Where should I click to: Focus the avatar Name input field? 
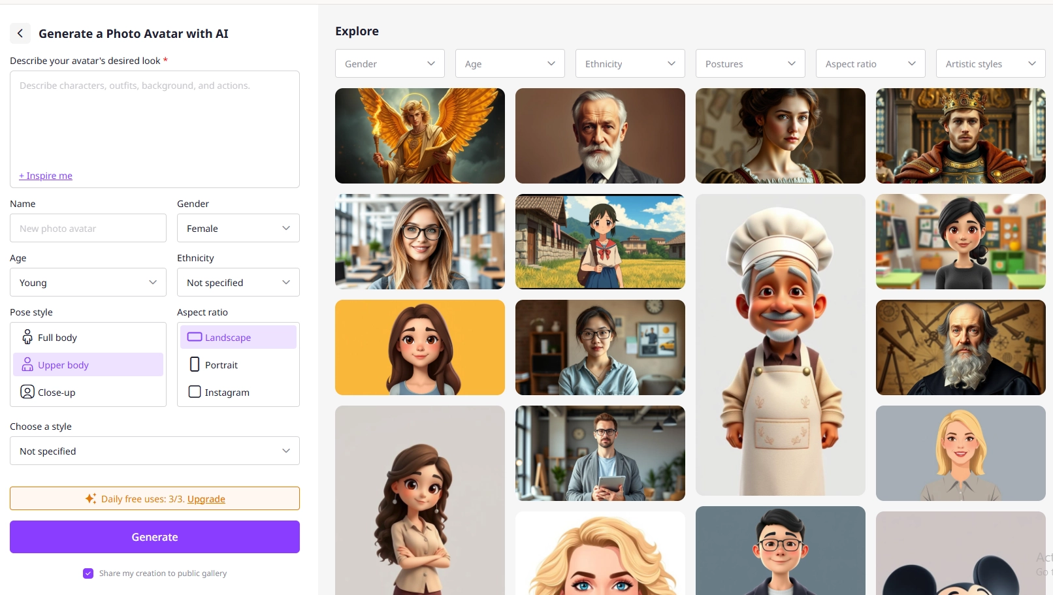point(88,228)
